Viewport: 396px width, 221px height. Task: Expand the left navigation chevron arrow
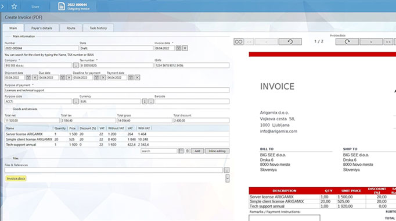click(2, 6)
